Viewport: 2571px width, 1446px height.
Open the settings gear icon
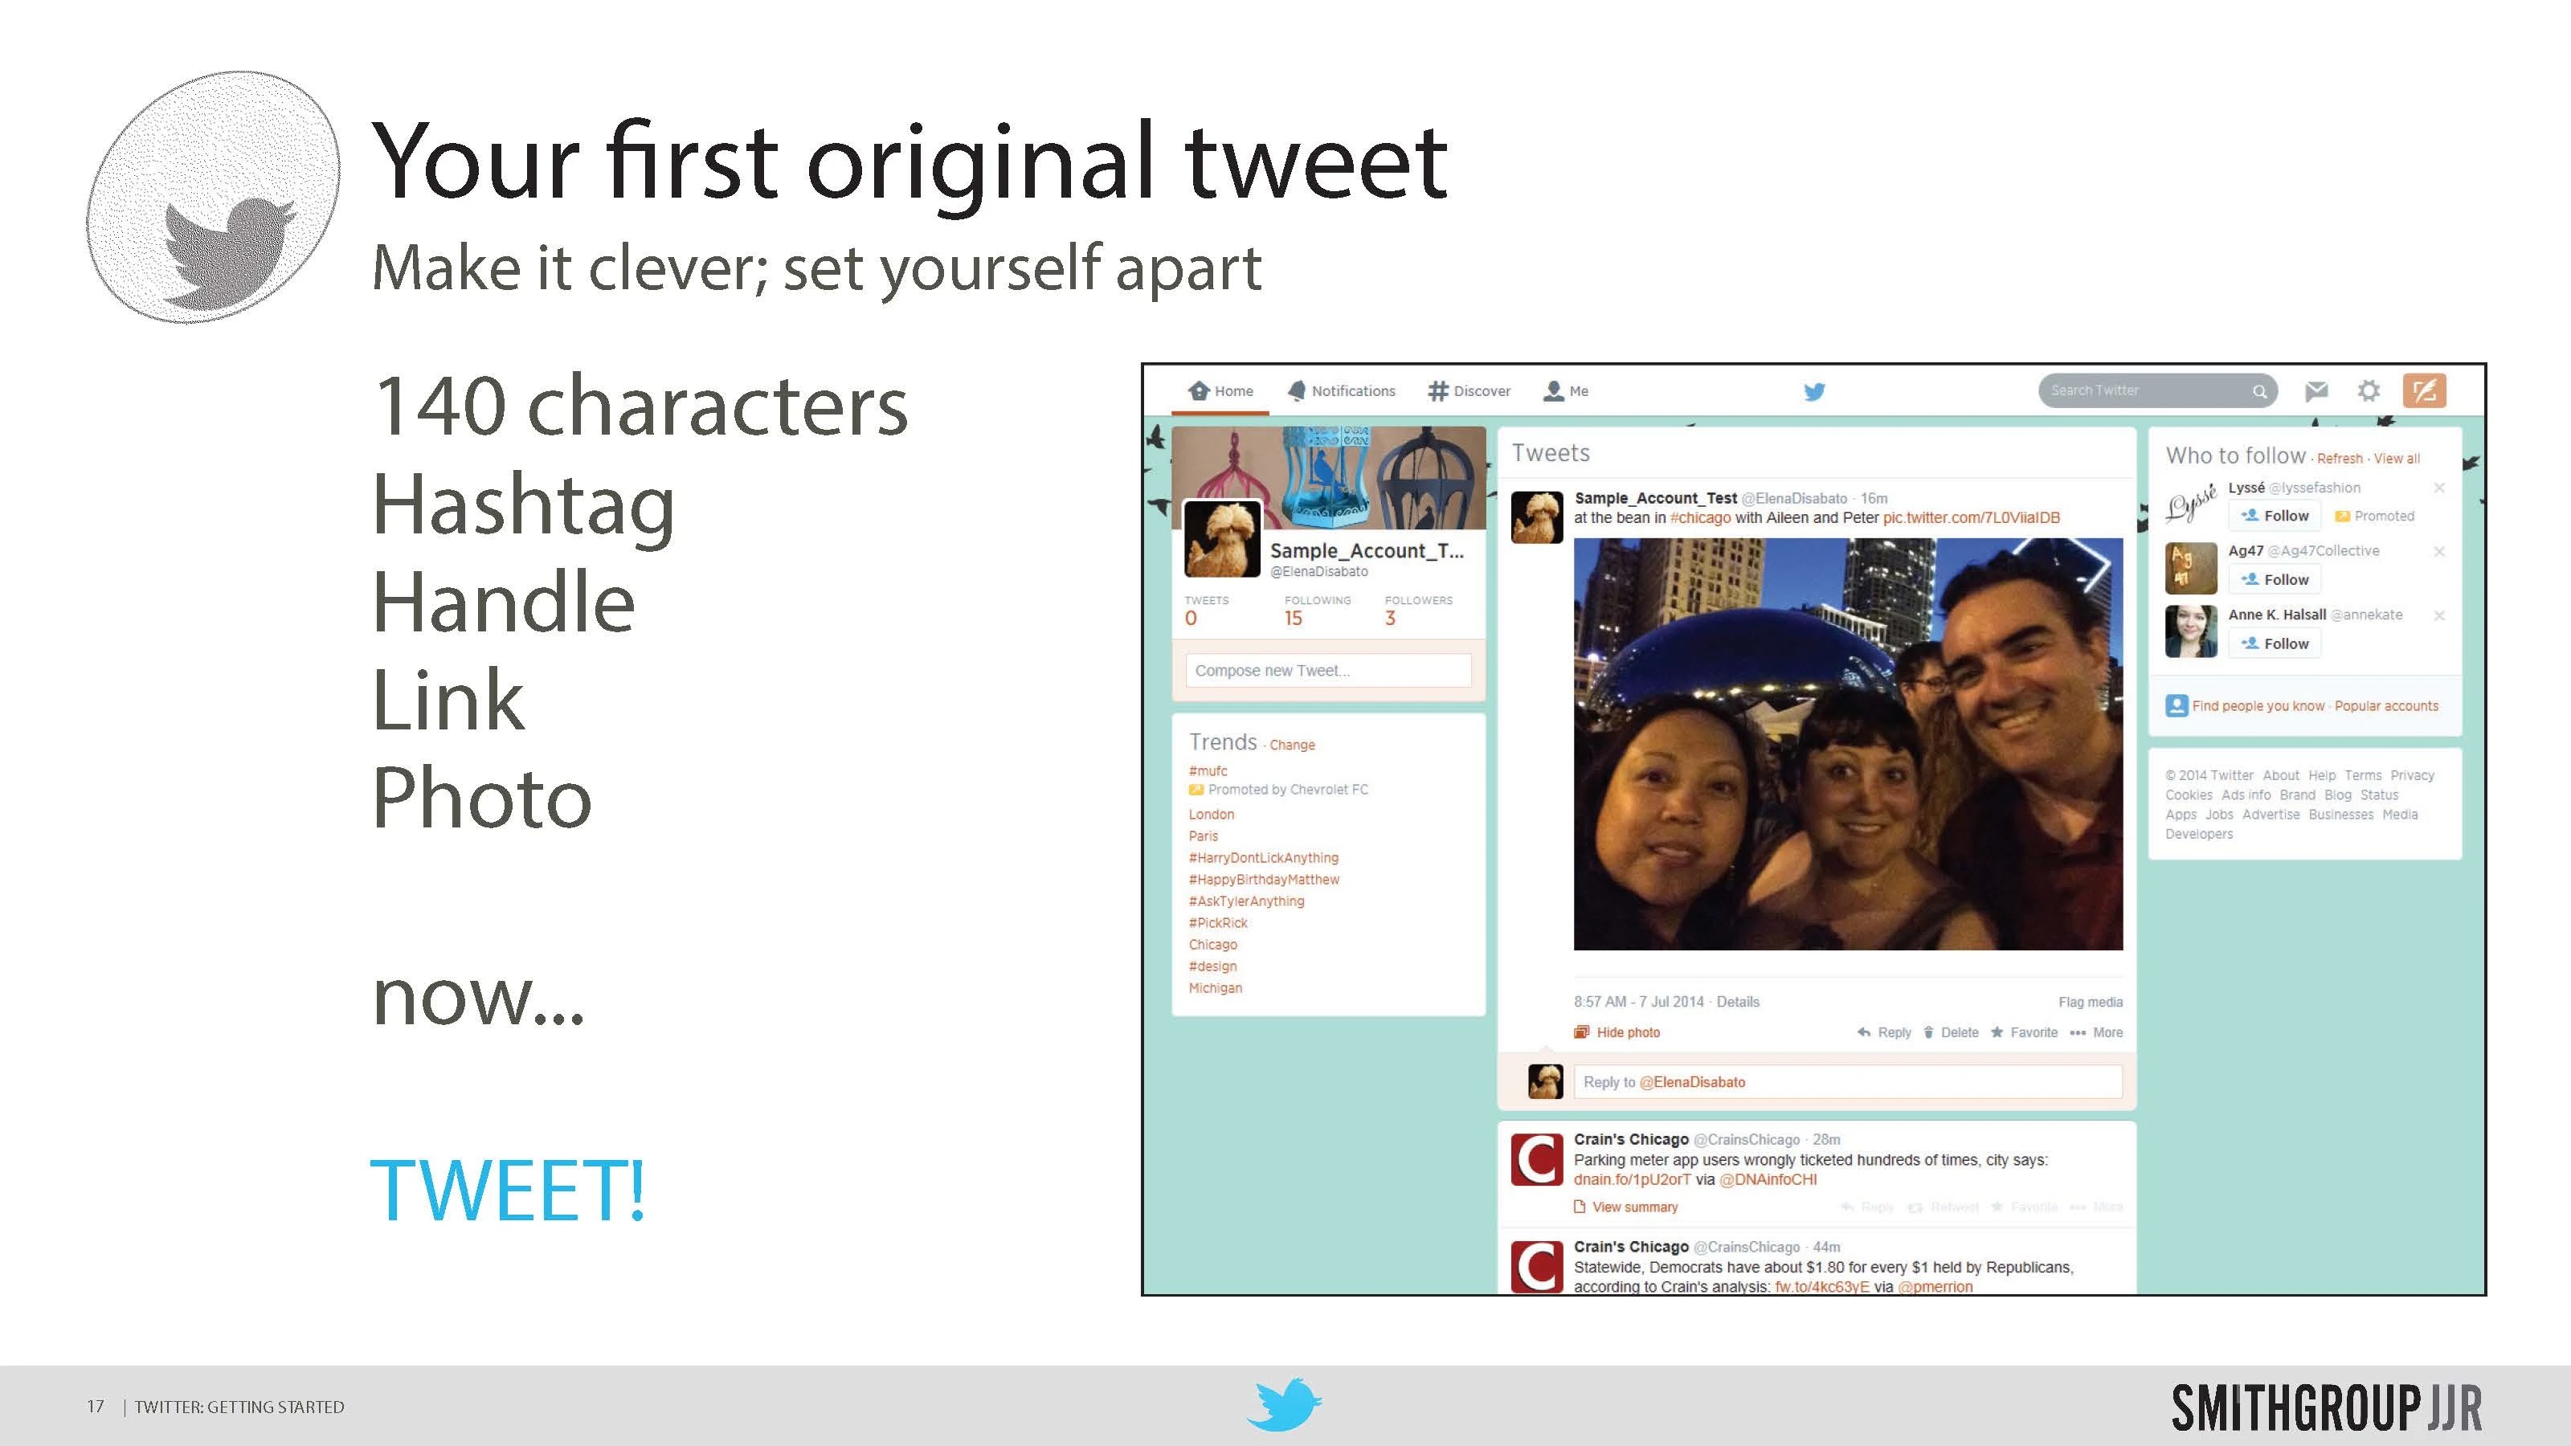[x=2369, y=390]
